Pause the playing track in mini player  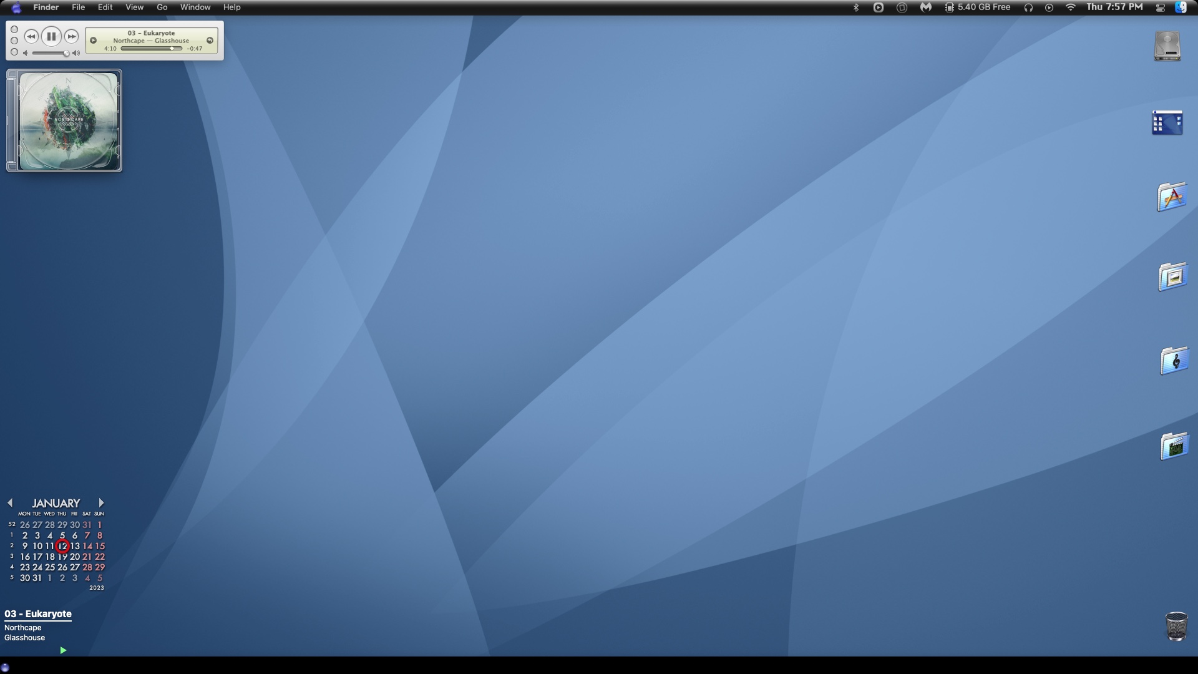(x=51, y=37)
